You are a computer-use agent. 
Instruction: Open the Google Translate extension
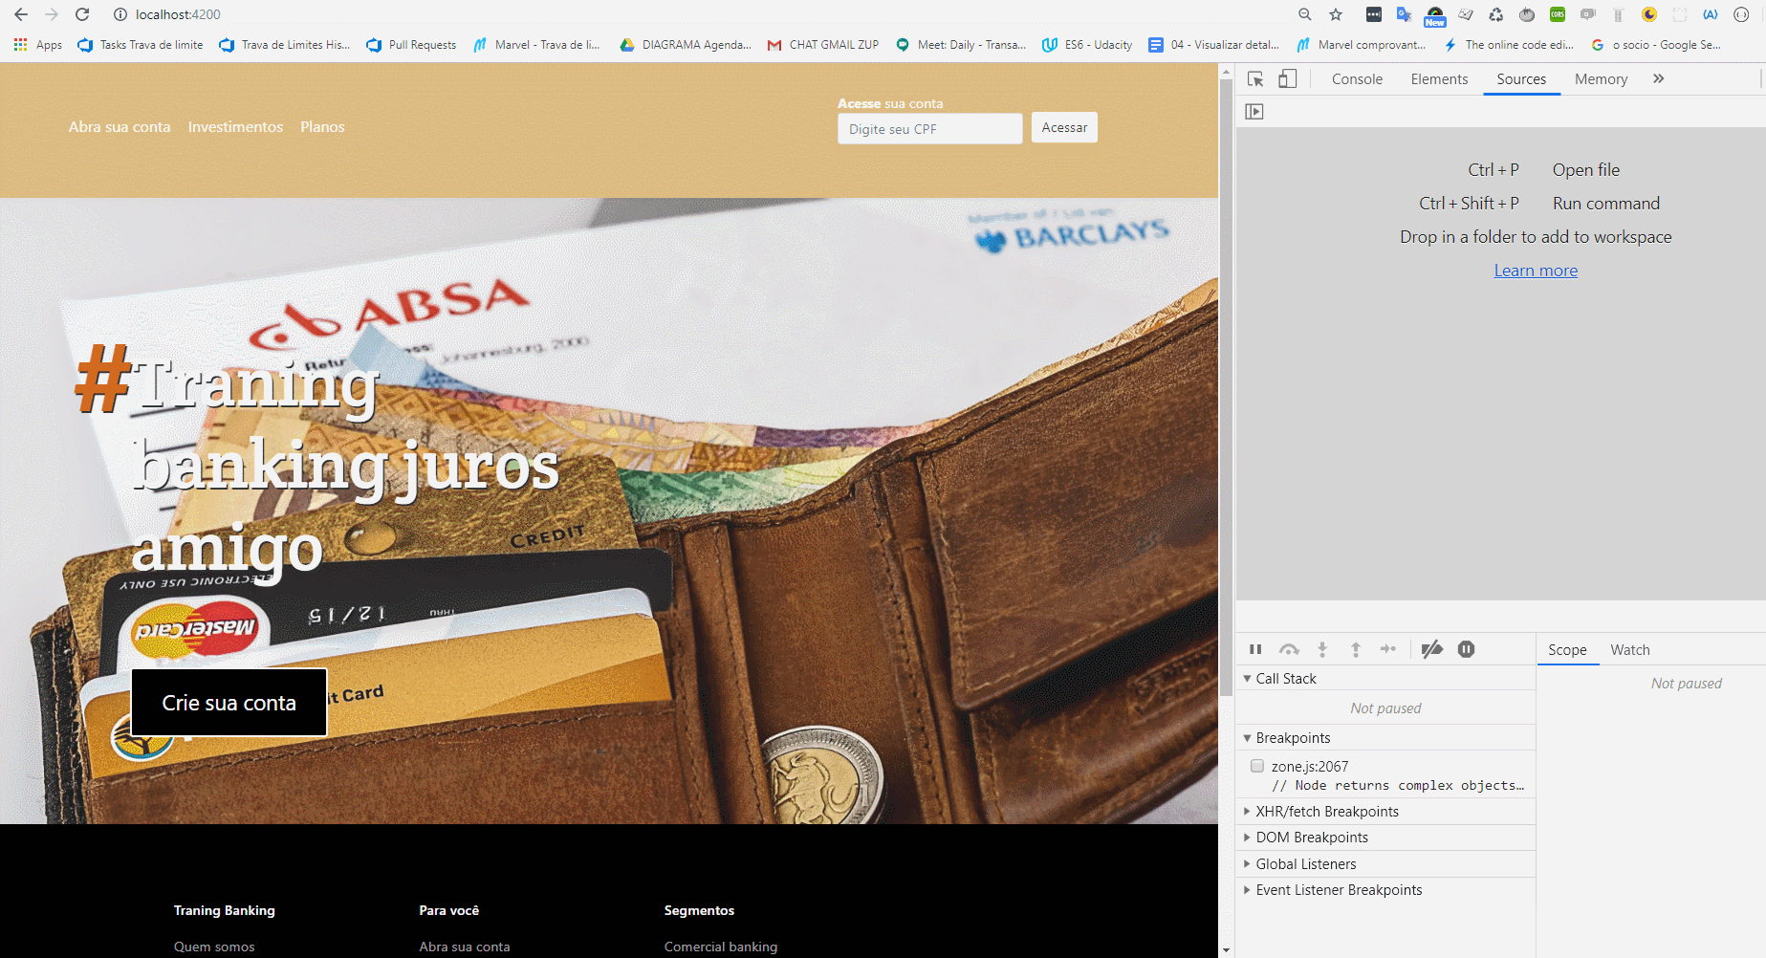[1404, 14]
